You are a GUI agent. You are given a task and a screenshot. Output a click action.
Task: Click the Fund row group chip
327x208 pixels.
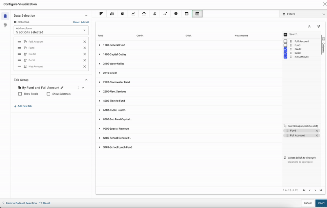301,131
